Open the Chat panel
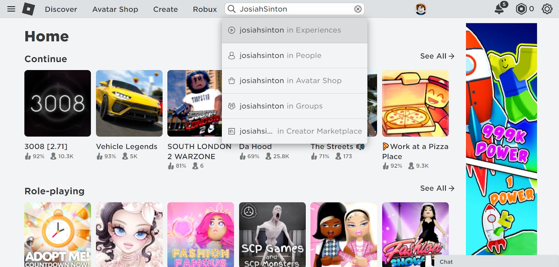The height and width of the screenshot is (267, 559). tap(496, 261)
